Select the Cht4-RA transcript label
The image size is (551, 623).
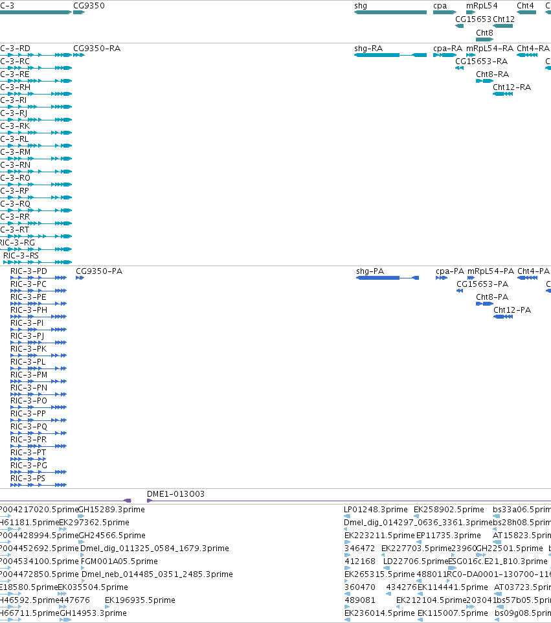(x=533, y=48)
